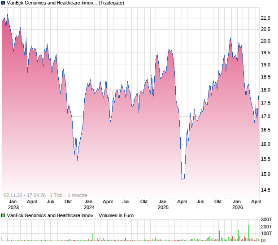The width and height of the screenshot is (278, 245).
Task: Click the 16,5 price axis label
Action: pos(266,130)
